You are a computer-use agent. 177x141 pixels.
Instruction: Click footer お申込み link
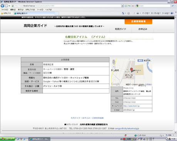click(x=86, y=118)
